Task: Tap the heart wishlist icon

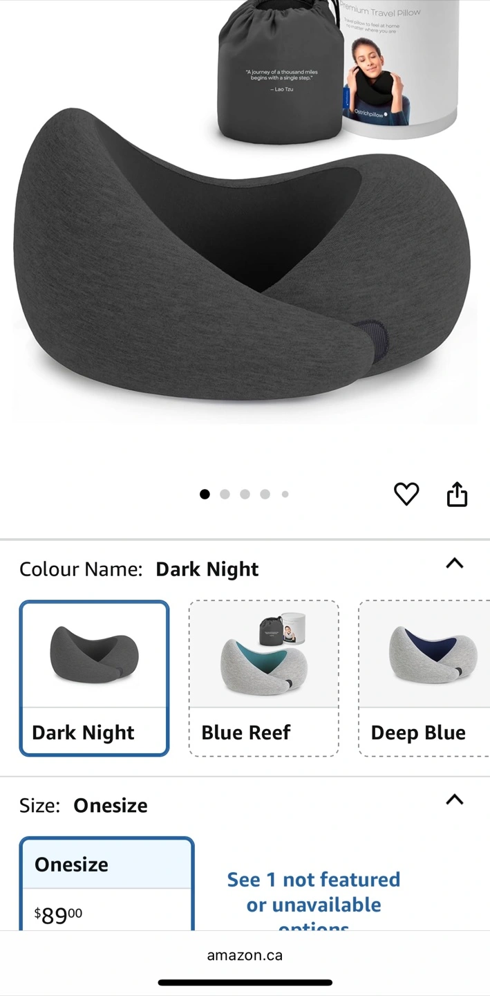Action: pyautogui.click(x=406, y=494)
